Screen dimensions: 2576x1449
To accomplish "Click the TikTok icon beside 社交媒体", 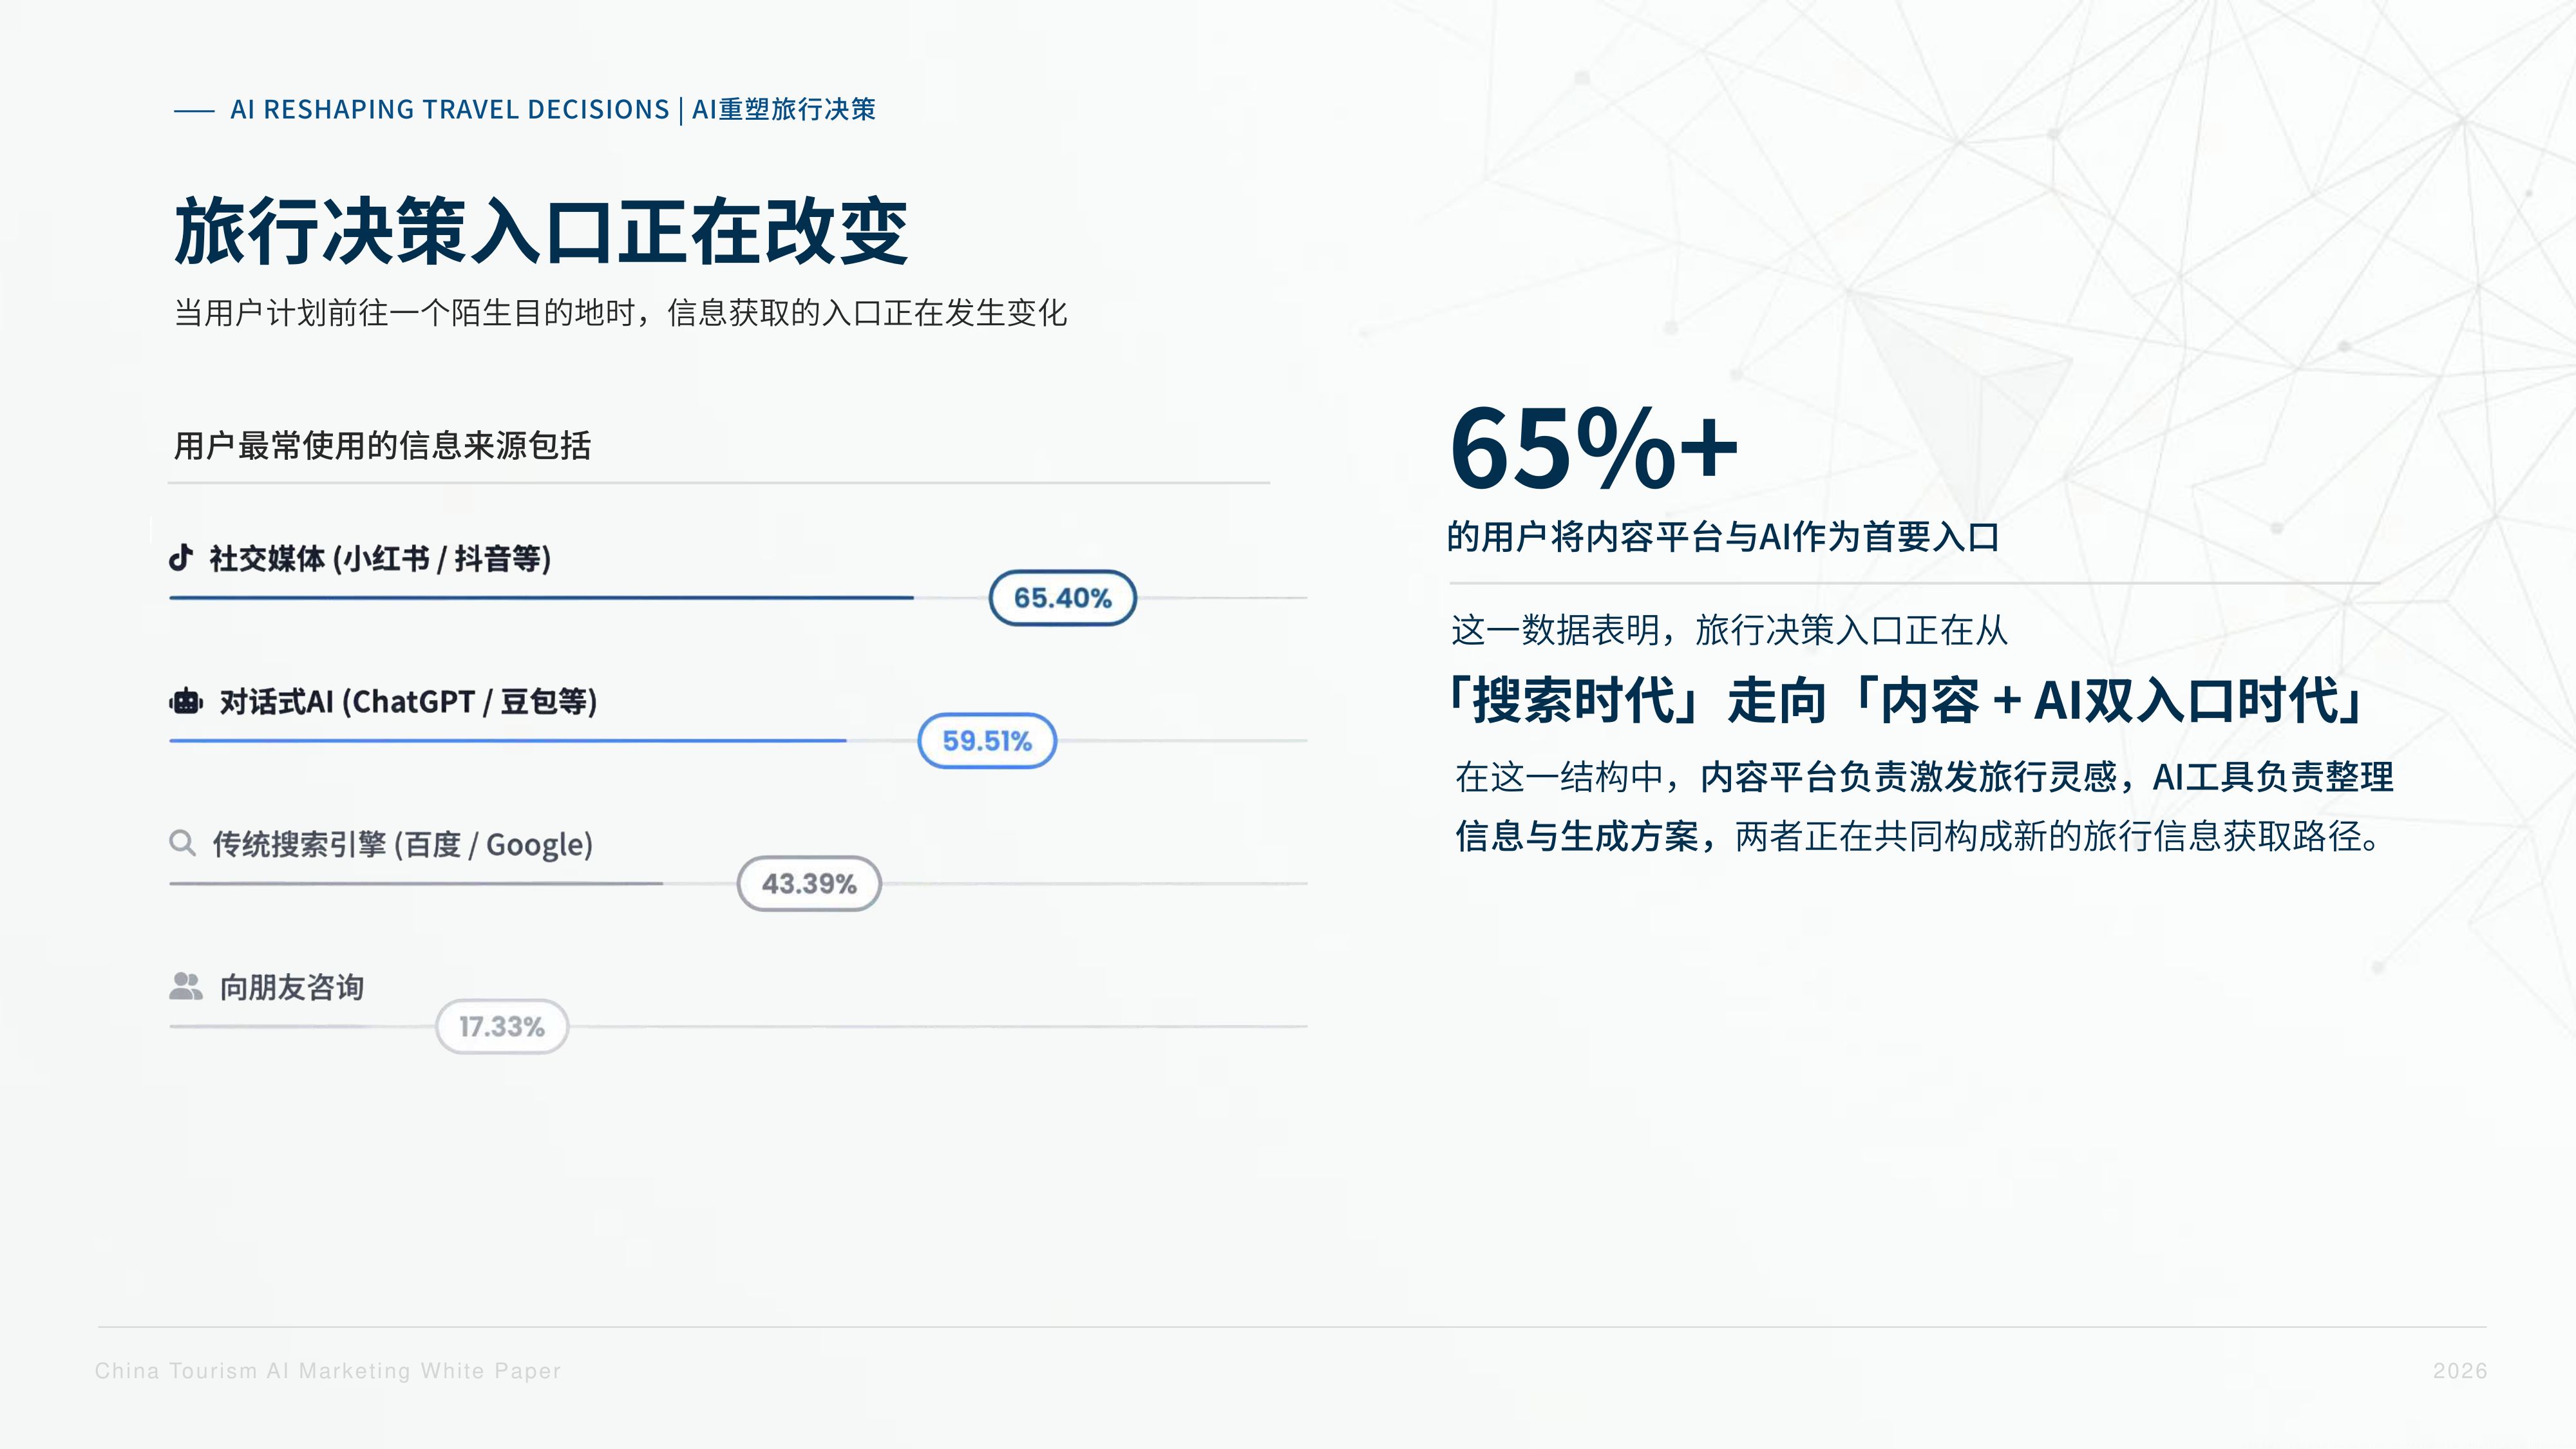I will click(181, 557).
